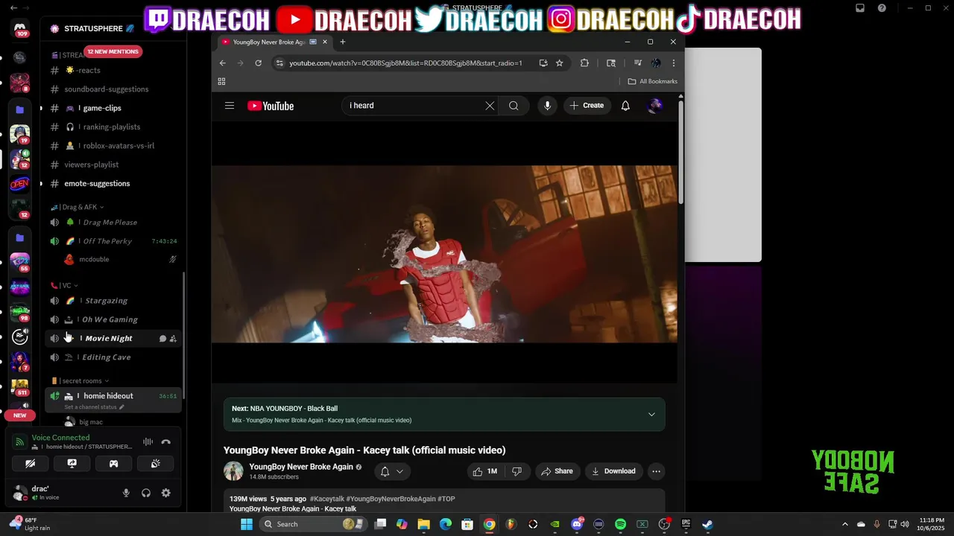Image resolution: width=954 pixels, height=536 pixels.
Task: Mute the Discord microphone
Action: click(x=126, y=493)
